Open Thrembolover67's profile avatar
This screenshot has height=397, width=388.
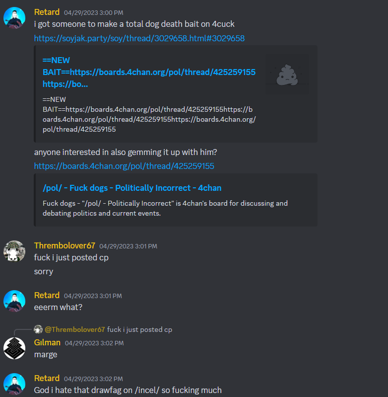point(14,251)
